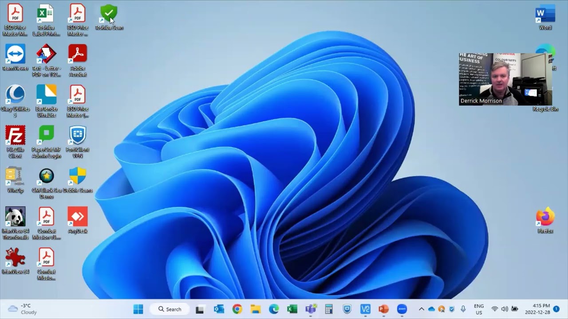Open the notification count badge

(x=556, y=309)
